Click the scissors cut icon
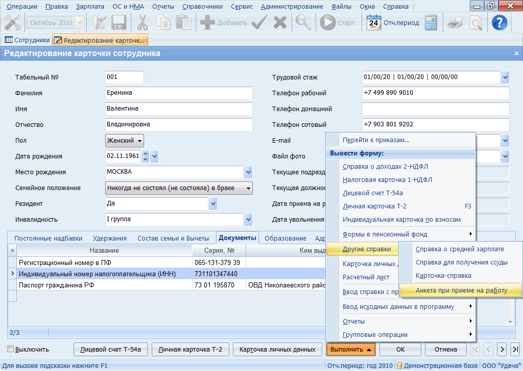The height and width of the screenshot is (371, 523). (142, 22)
